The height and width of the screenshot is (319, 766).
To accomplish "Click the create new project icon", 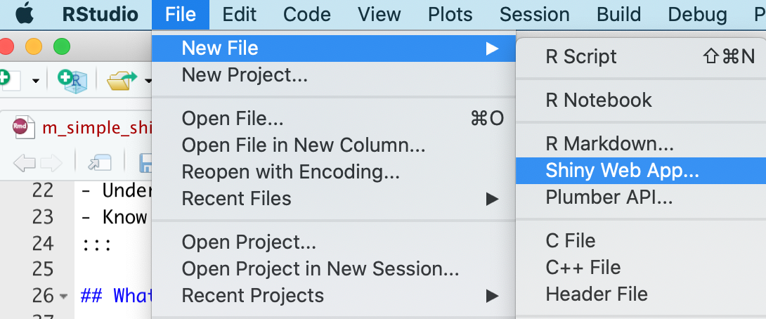I will [73, 81].
